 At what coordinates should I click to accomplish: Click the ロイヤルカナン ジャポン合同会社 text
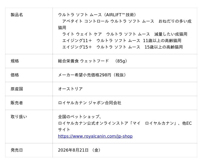90,103
